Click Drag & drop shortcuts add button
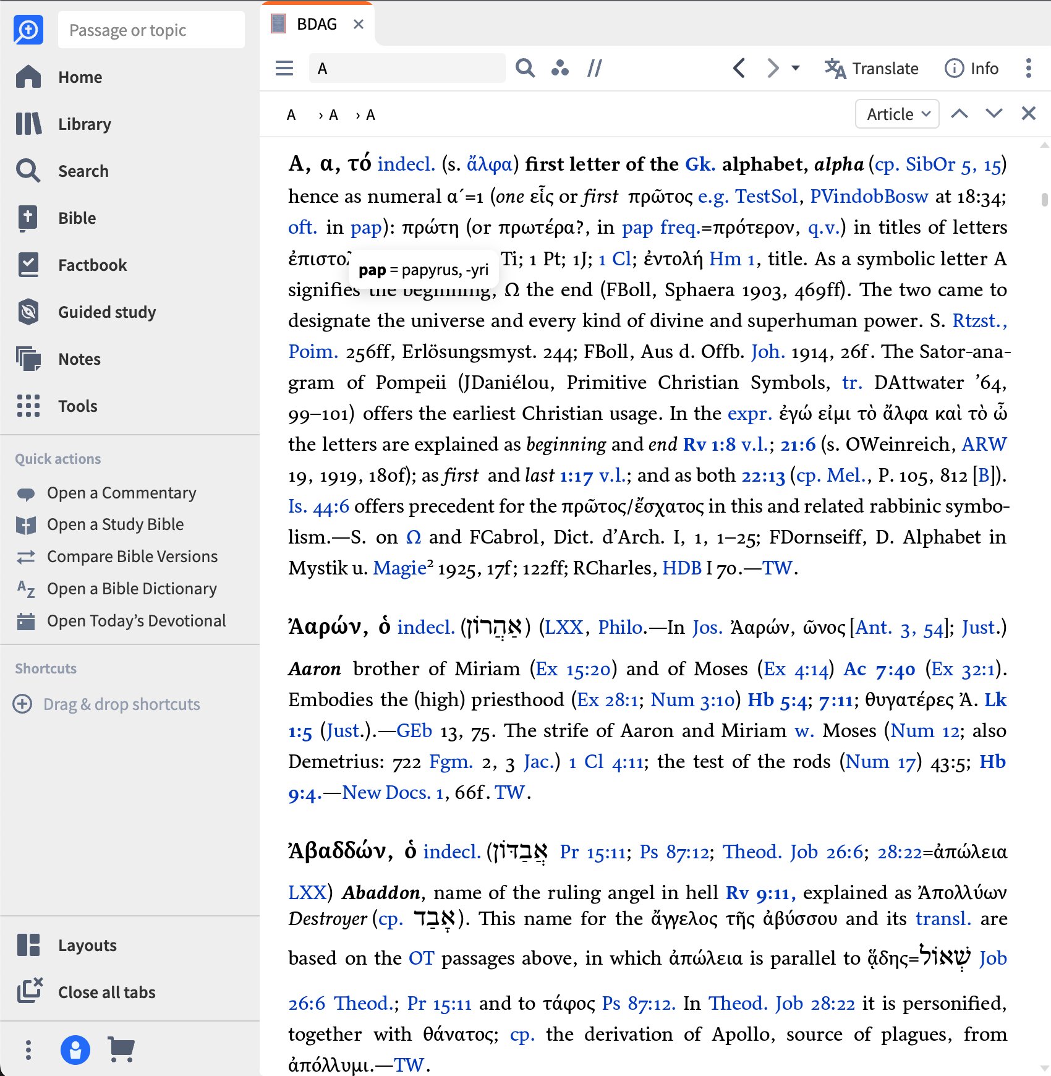The height and width of the screenshot is (1076, 1051). pyautogui.click(x=23, y=704)
